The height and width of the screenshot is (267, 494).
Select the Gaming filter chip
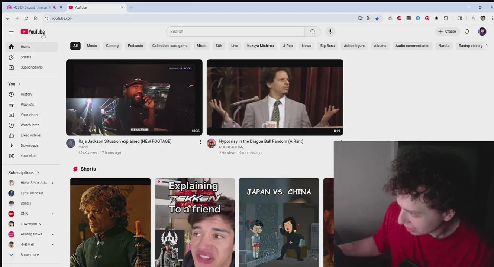coord(112,46)
